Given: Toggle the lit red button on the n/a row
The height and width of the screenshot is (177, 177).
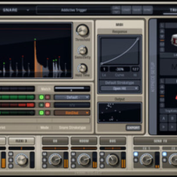Looking at the screenshot, I should pyautogui.click(x=47, y=105).
